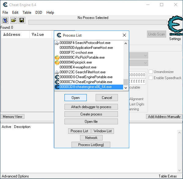
Task: Click the picpick.exe palette icon
Action: click(x=57, y=62)
